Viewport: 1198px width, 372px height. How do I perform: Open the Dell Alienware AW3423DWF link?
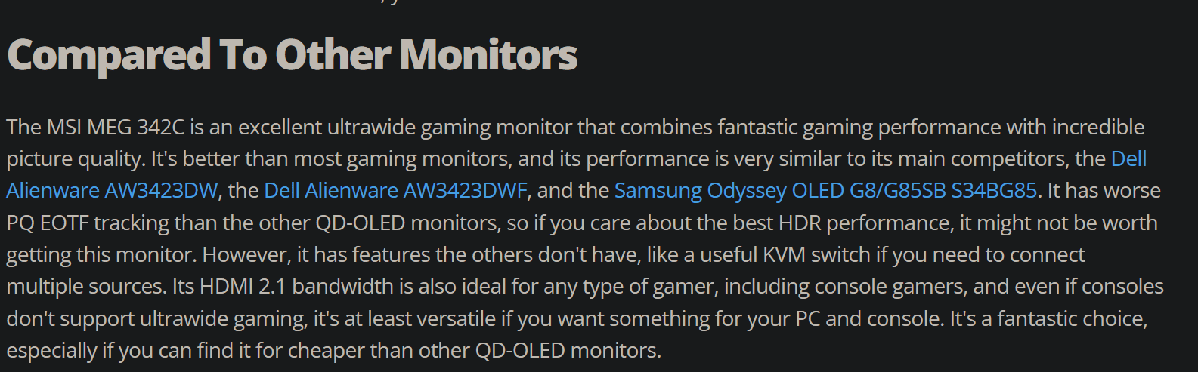(x=395, y=190)
